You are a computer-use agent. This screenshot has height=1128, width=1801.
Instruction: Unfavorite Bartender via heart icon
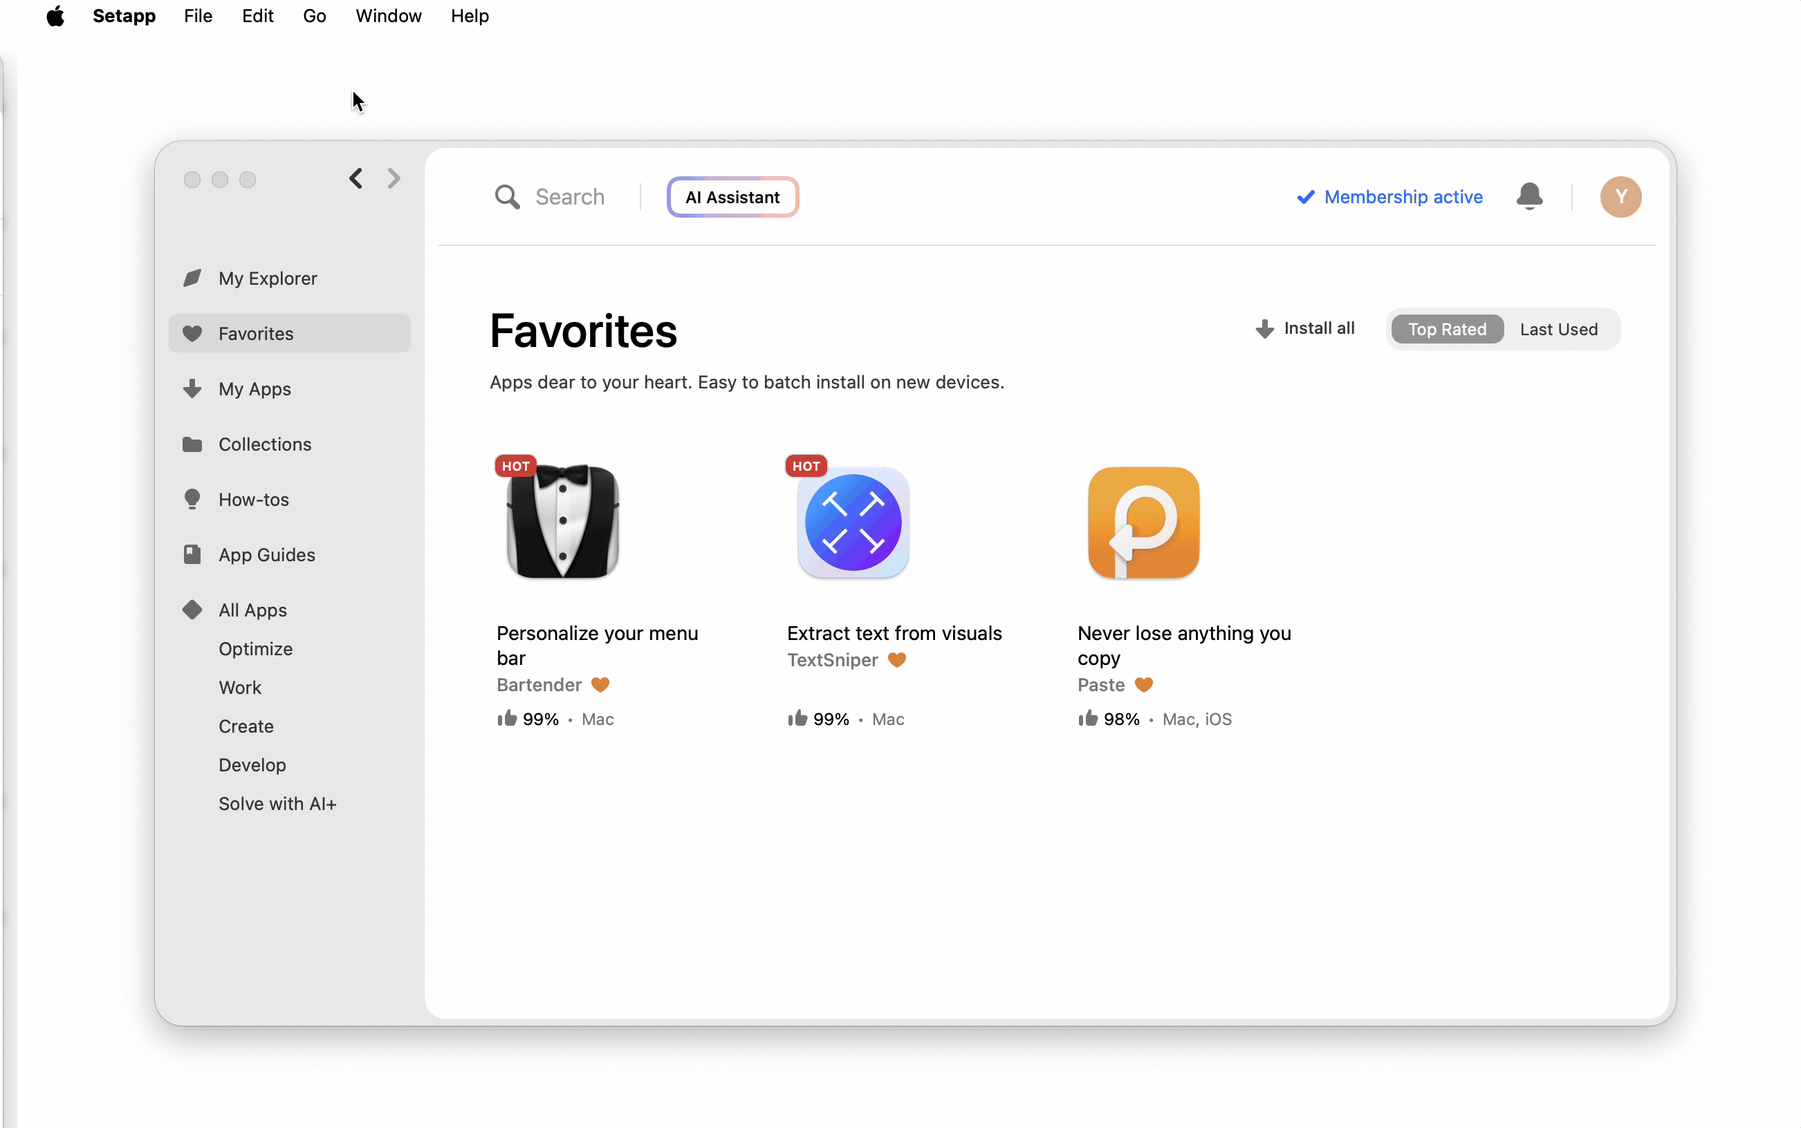[x=600, y=684]
